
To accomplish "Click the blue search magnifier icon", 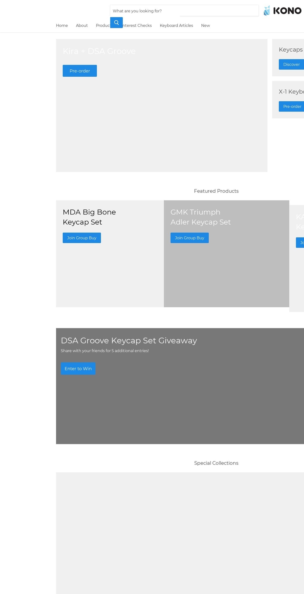I will click(116, 22).
